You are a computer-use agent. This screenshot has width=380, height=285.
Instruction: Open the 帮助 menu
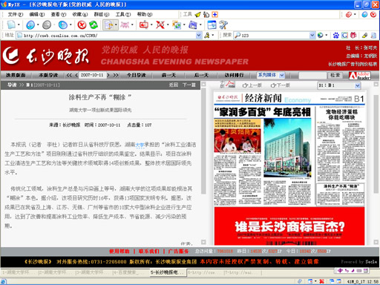click(x=145, y=14)
